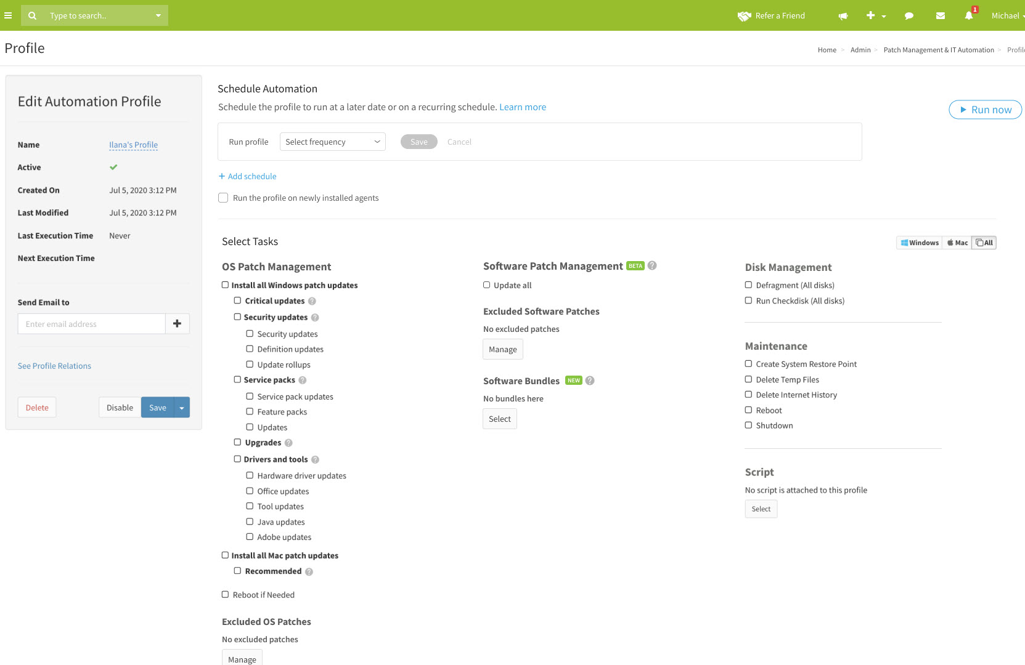Check Update all software patches
This screenshot has width=1025, height=665.
pyautogui.click(x=487, y=285)
